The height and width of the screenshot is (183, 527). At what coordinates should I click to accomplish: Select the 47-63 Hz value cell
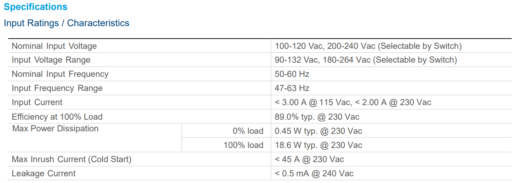(x=292, y=88)
